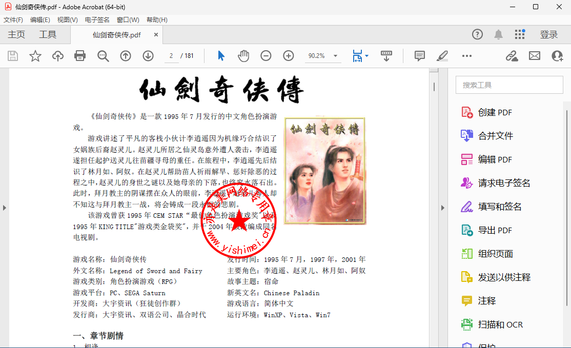Send file by email icon

point(535,56)
